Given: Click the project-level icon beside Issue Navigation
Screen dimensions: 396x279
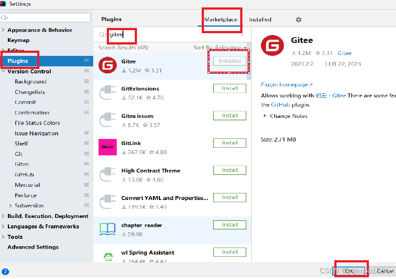Looking at the screenshot, I should (x=87, y=133).
